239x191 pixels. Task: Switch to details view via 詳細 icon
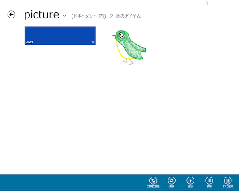(209, 181)
